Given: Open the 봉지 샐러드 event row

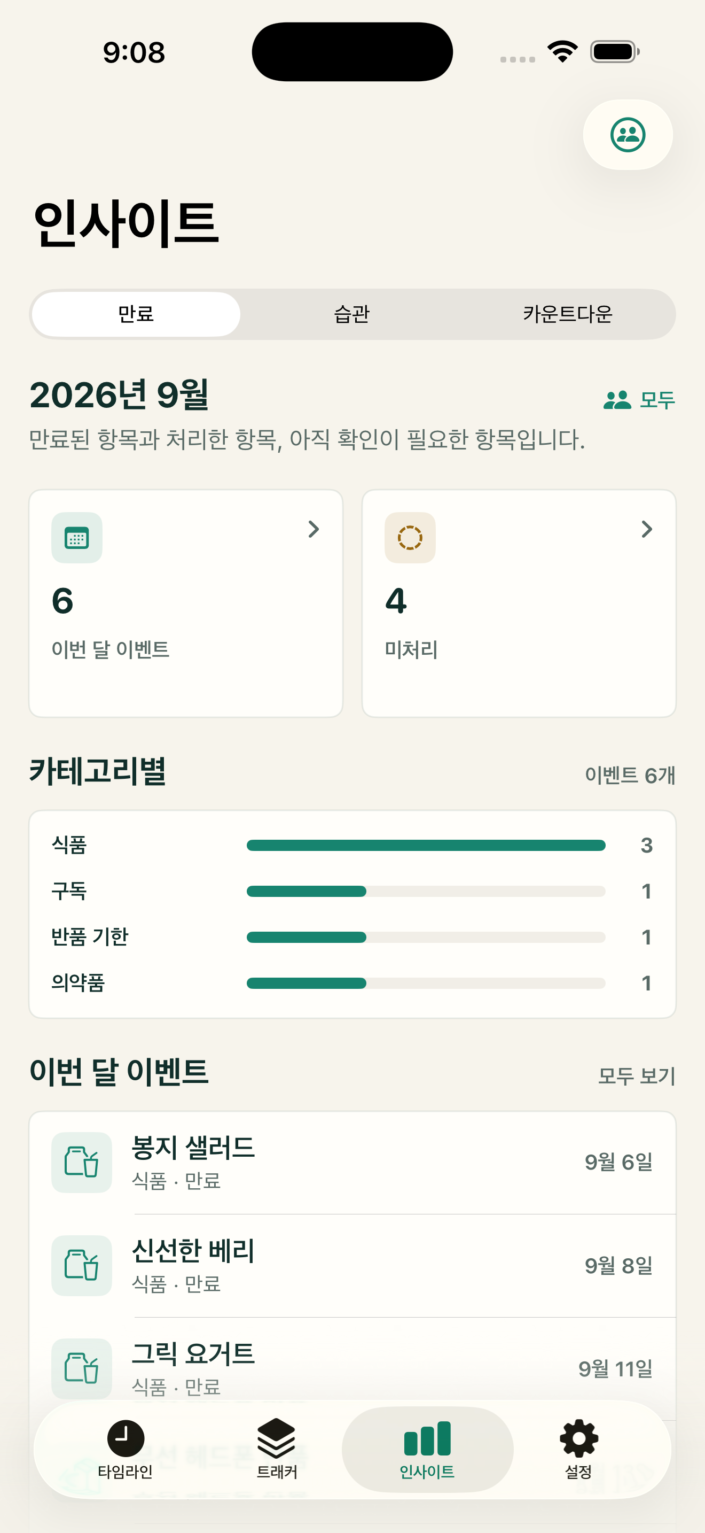Looking at the screenshot, I should (x=352, y=1162).
